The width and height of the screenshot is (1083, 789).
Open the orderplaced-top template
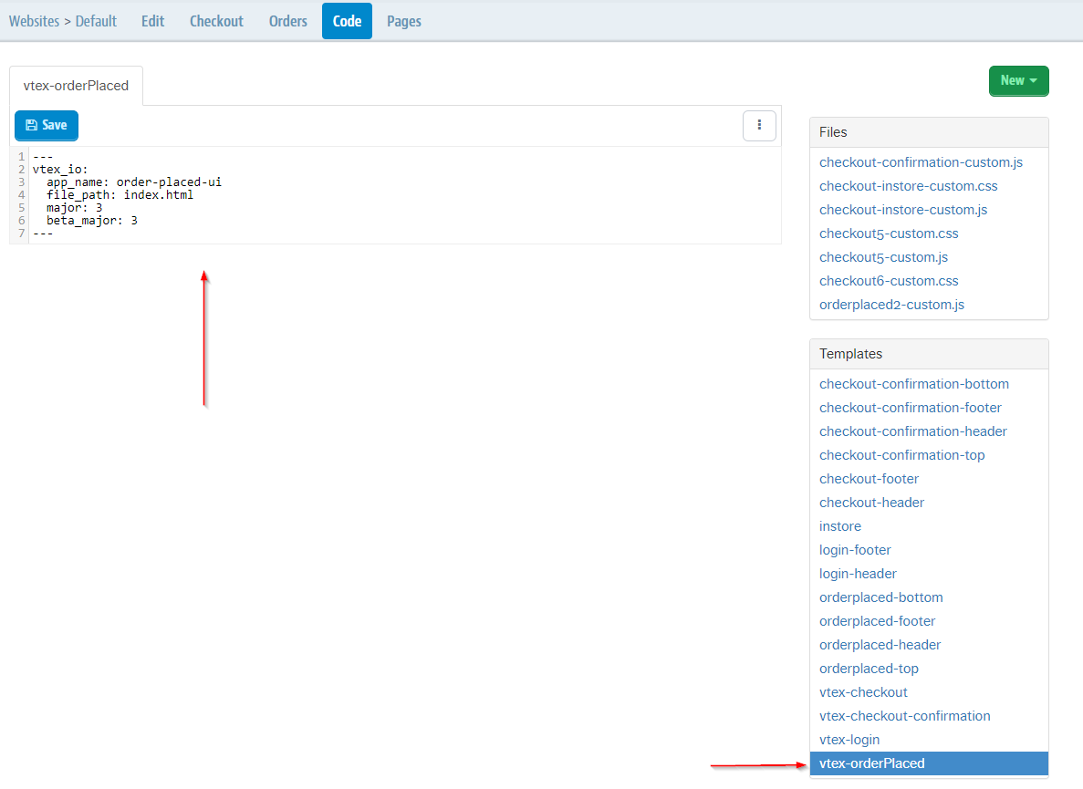(x=869, y=669)
